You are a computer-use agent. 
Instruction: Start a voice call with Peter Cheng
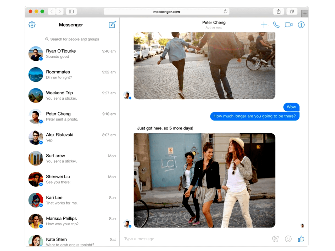pyautogui.click(x=276, y=25)
